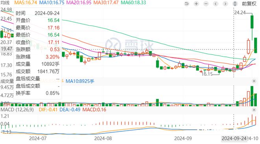Close the MACD indicator panel
Image resolution: width=260 pixels, height=144 pixels.
254,110
